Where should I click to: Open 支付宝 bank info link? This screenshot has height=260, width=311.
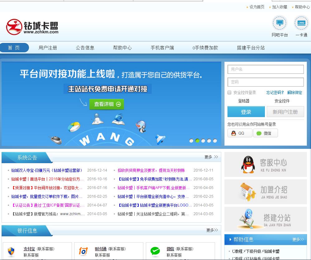coord(29,249)
